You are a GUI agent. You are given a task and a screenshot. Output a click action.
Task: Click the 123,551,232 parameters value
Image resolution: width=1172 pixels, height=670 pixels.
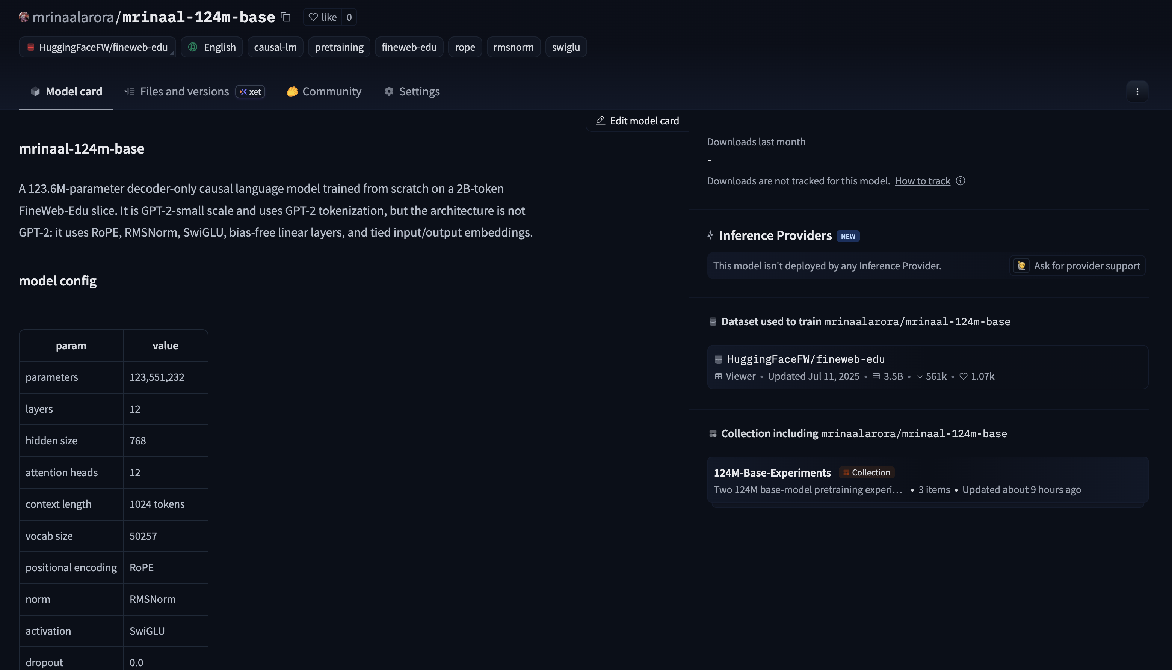pyautogui.click(x=157, y=377)
